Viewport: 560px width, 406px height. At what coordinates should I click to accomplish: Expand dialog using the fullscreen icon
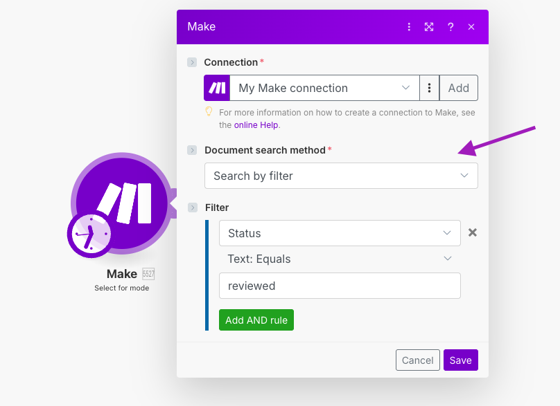tap(429, 27)
